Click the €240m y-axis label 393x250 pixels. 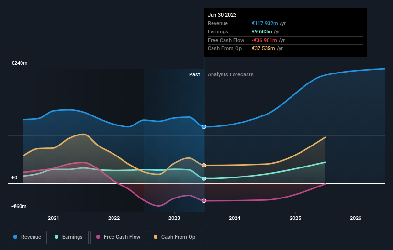click(20, 63)
